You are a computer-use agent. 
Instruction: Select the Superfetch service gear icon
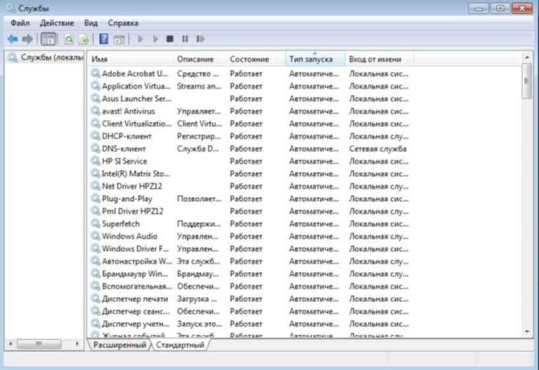tap(96, 224)
